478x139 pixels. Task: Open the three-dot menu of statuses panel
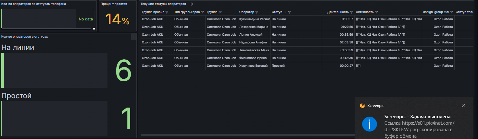133,37
